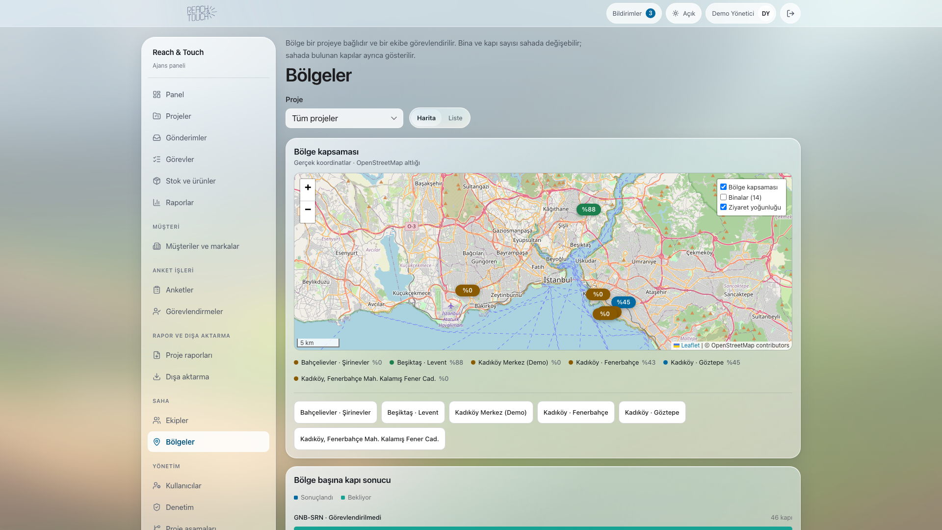Uncheck Bölge kapsaması map layer

click(x=723, y=187)
